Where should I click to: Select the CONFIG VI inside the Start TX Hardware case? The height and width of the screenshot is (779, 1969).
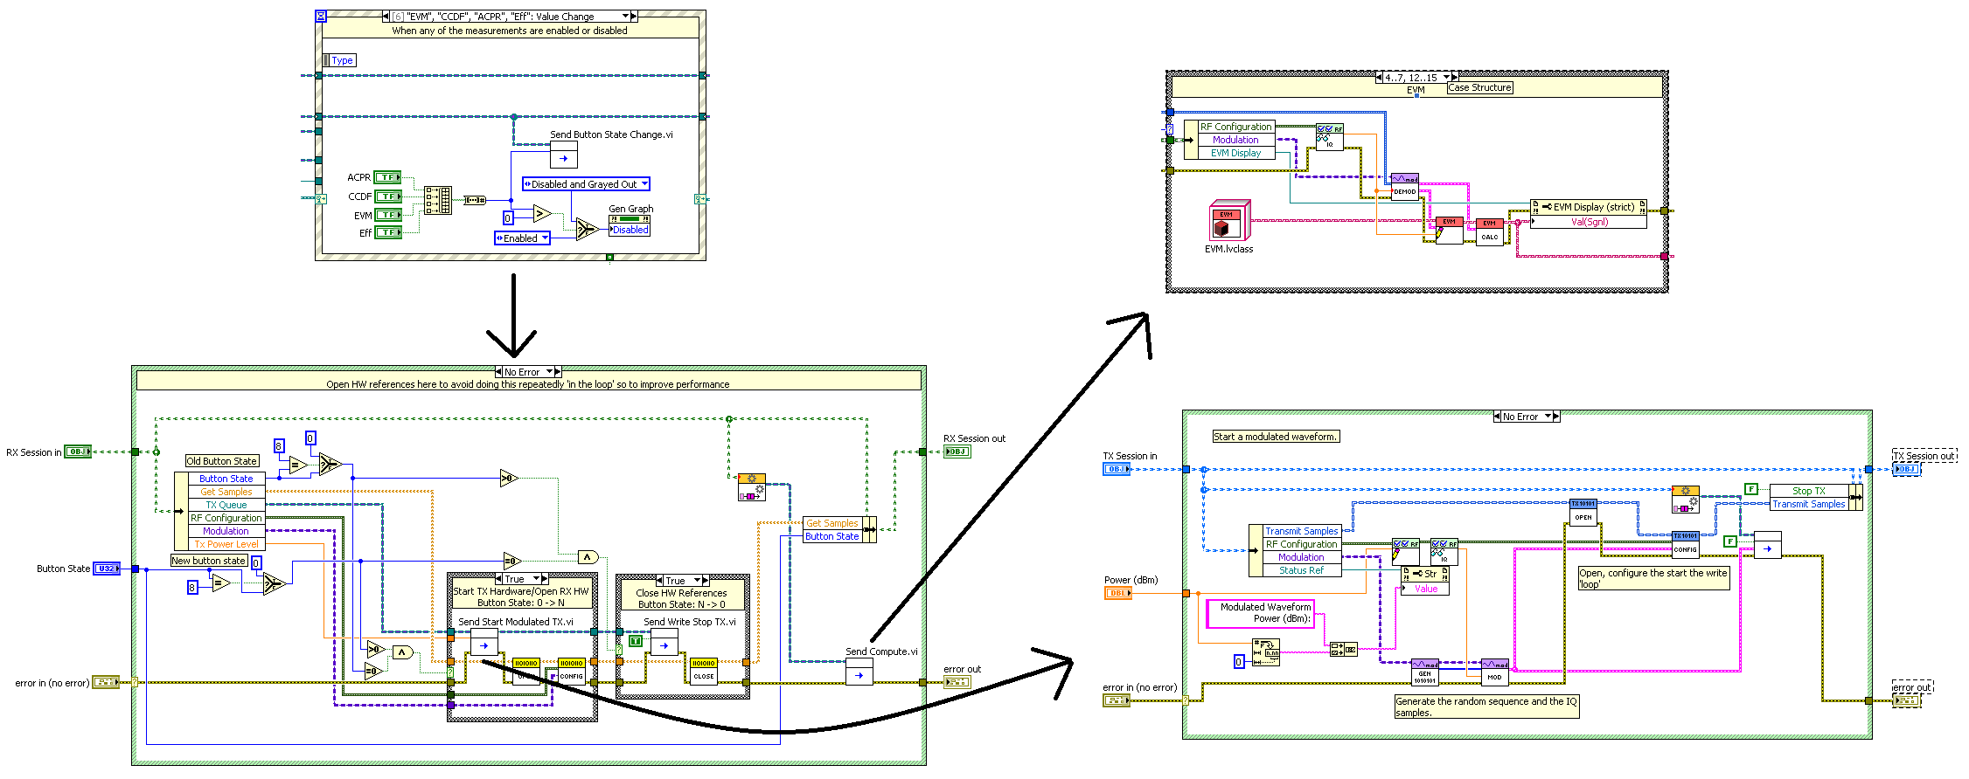[571, 671]
